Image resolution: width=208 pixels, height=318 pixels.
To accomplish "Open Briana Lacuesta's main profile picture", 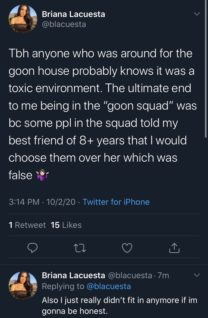I will [x=23, y=19].
